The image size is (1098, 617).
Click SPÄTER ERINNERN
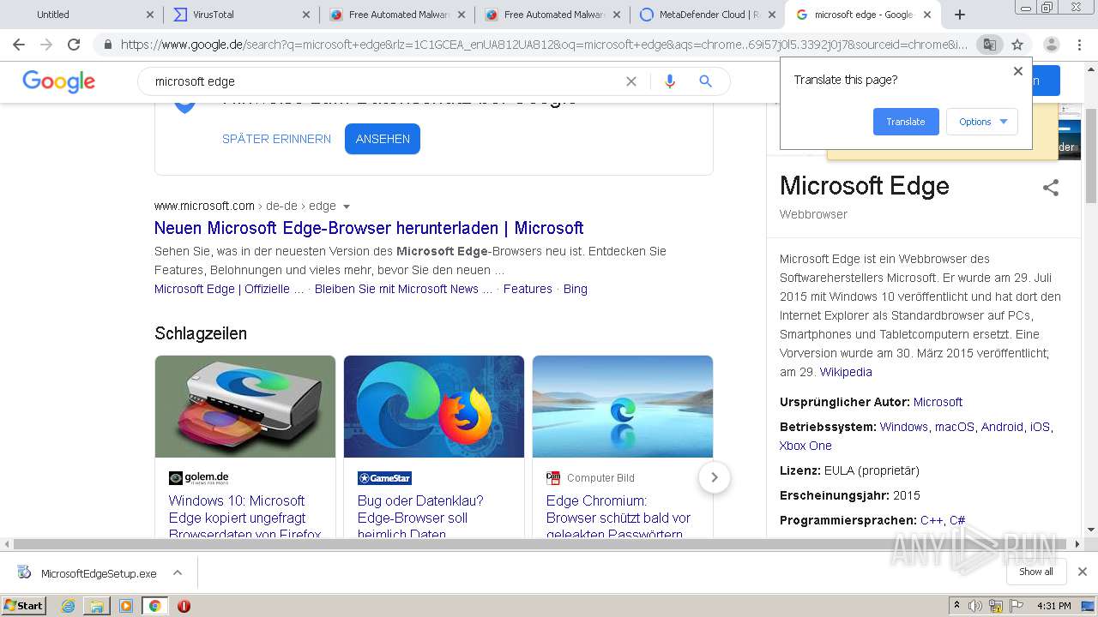(276, 139)
